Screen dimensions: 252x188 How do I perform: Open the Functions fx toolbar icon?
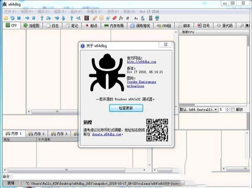(121, 18)
